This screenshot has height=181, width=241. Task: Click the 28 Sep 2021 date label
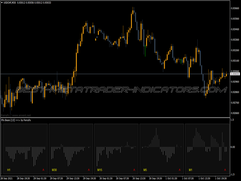(7, 178)
